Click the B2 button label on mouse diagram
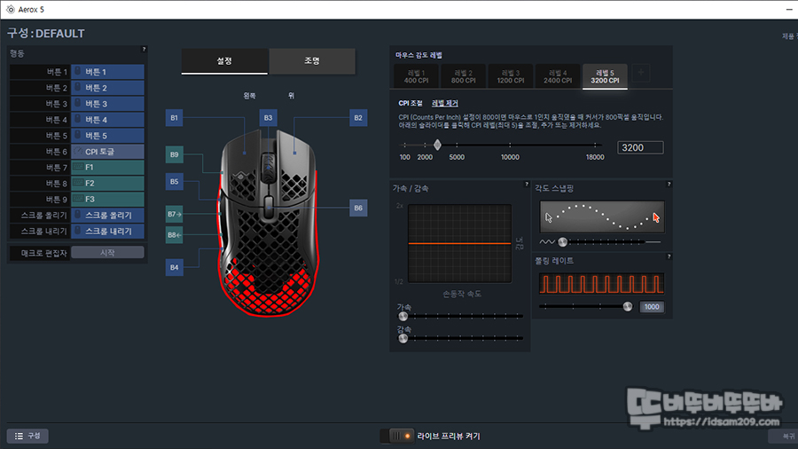 click(358, 118)
